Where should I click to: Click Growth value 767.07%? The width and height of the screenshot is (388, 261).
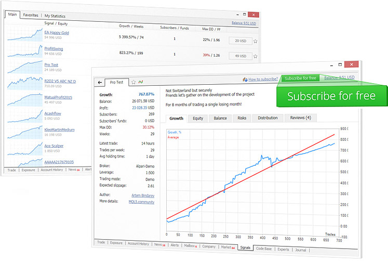pos(146,94)
